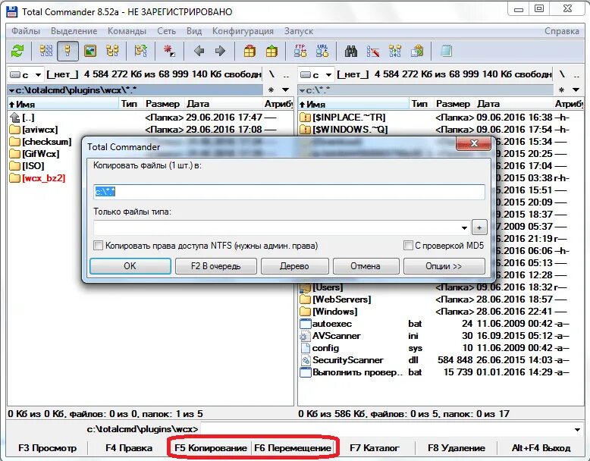The height and width of the screenshot is (461, 590).
Task: Click the invert selection toolbar icon
Action: [140, 51]
